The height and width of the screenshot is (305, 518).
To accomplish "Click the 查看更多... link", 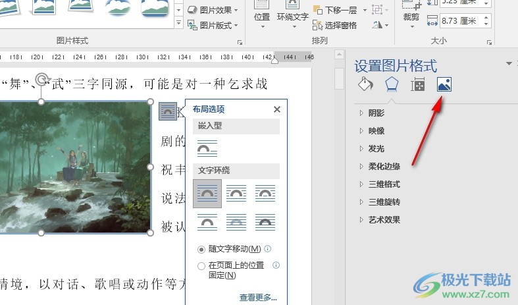I will [258, 297].
